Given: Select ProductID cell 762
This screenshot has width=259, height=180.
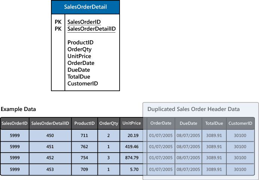Looking at the screenshot, I should click(x=84, y=147).
